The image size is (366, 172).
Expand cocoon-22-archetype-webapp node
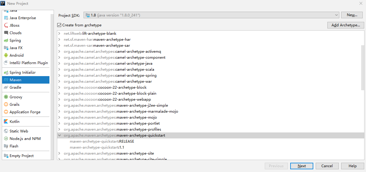[60, 99]
